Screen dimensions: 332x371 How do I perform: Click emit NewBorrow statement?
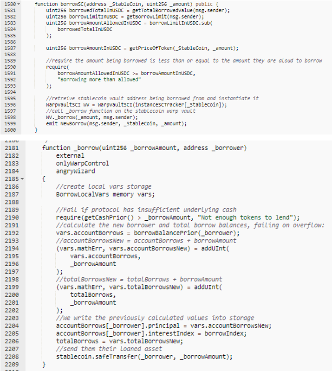pos(117,124)
